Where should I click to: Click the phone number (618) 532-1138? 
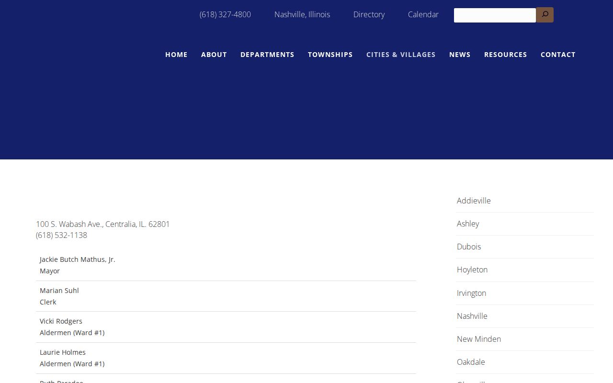coord(61,235)
